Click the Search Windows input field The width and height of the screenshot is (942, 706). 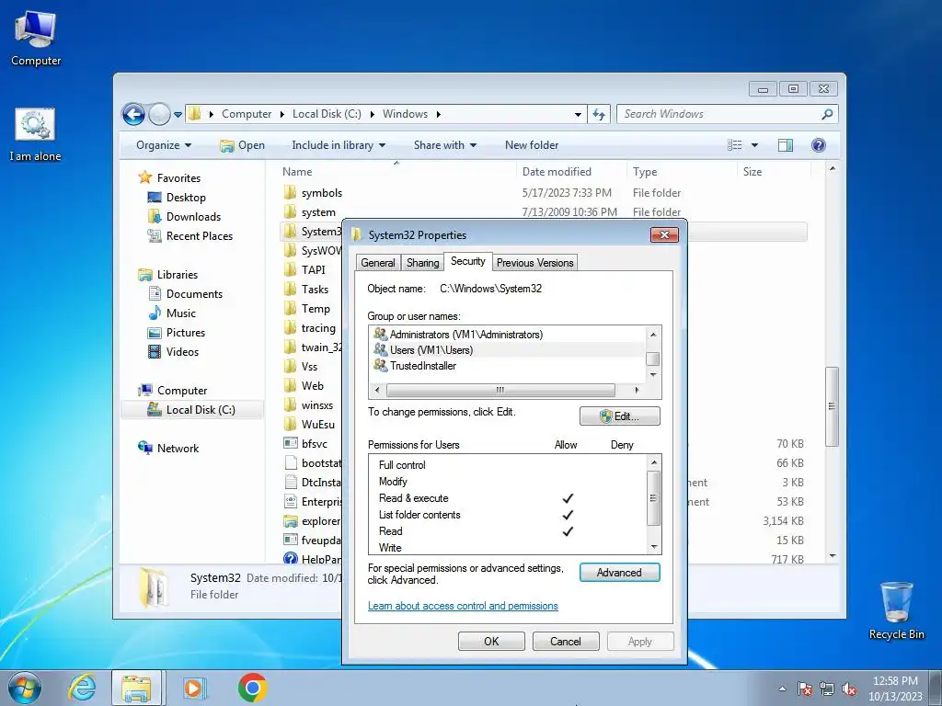(719, 113)
